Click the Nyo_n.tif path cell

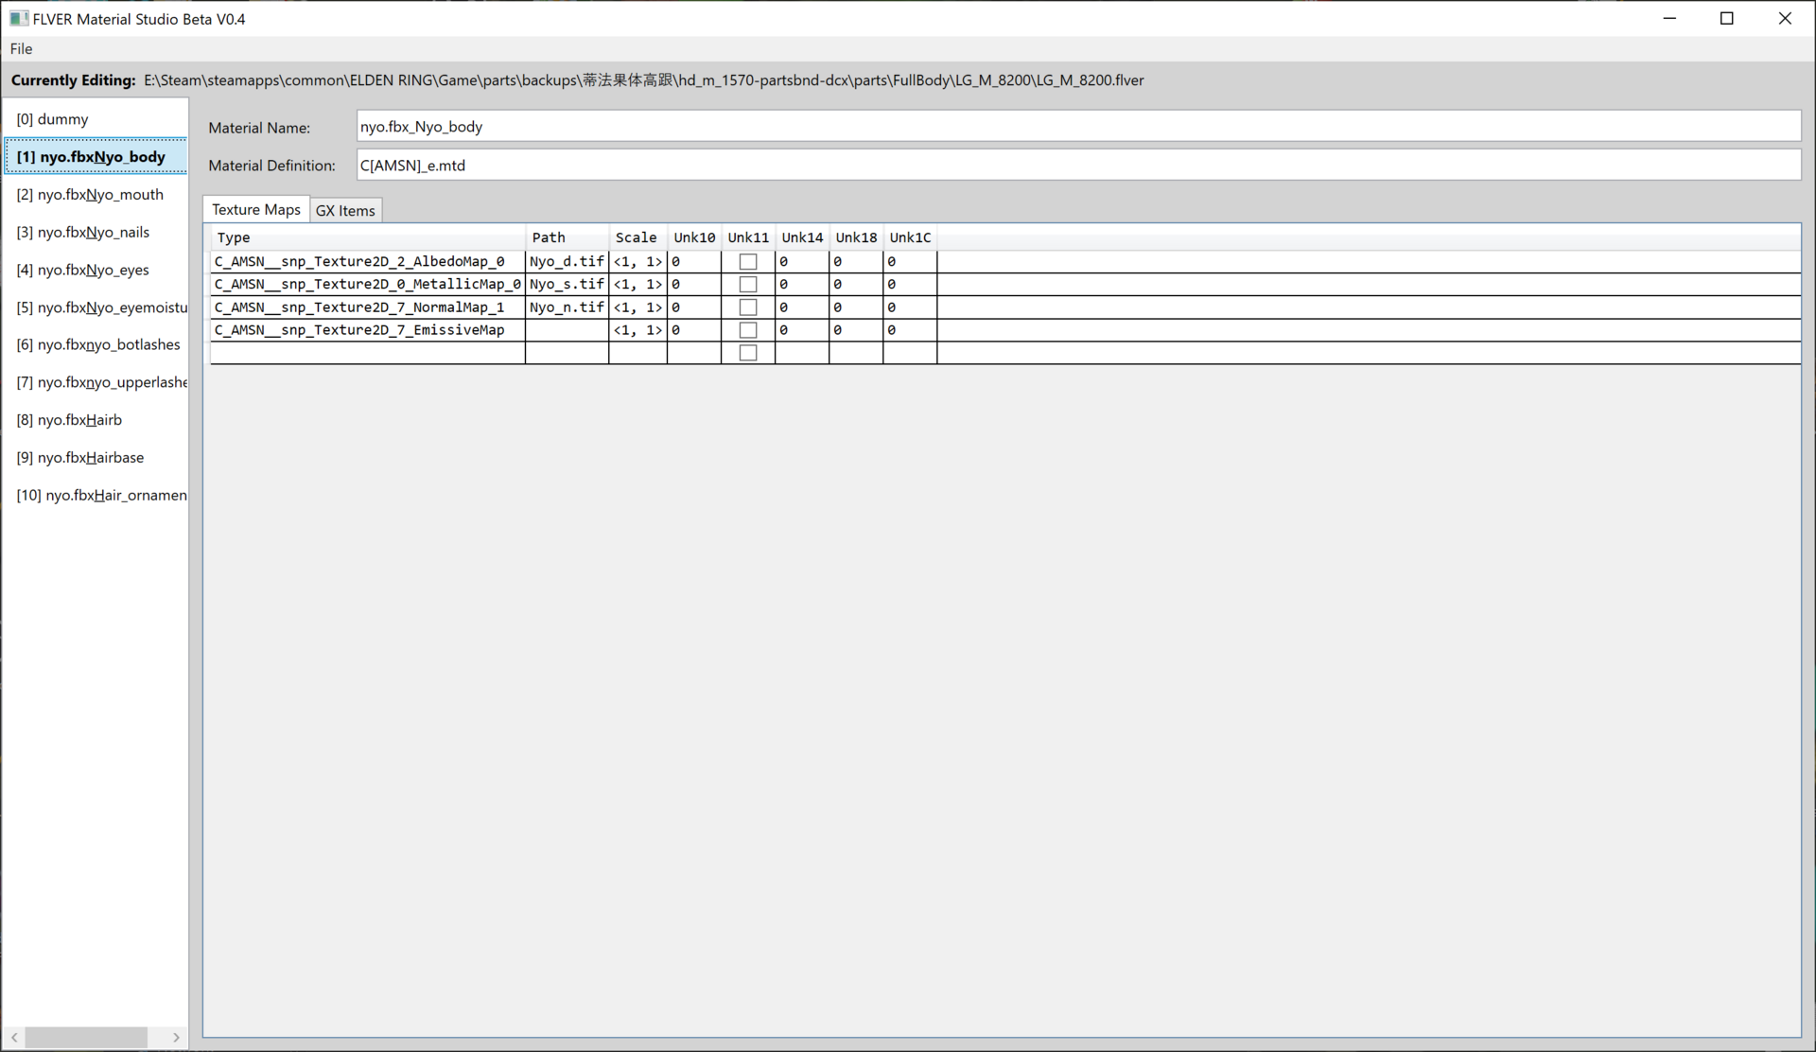click(x=567, y=307)
